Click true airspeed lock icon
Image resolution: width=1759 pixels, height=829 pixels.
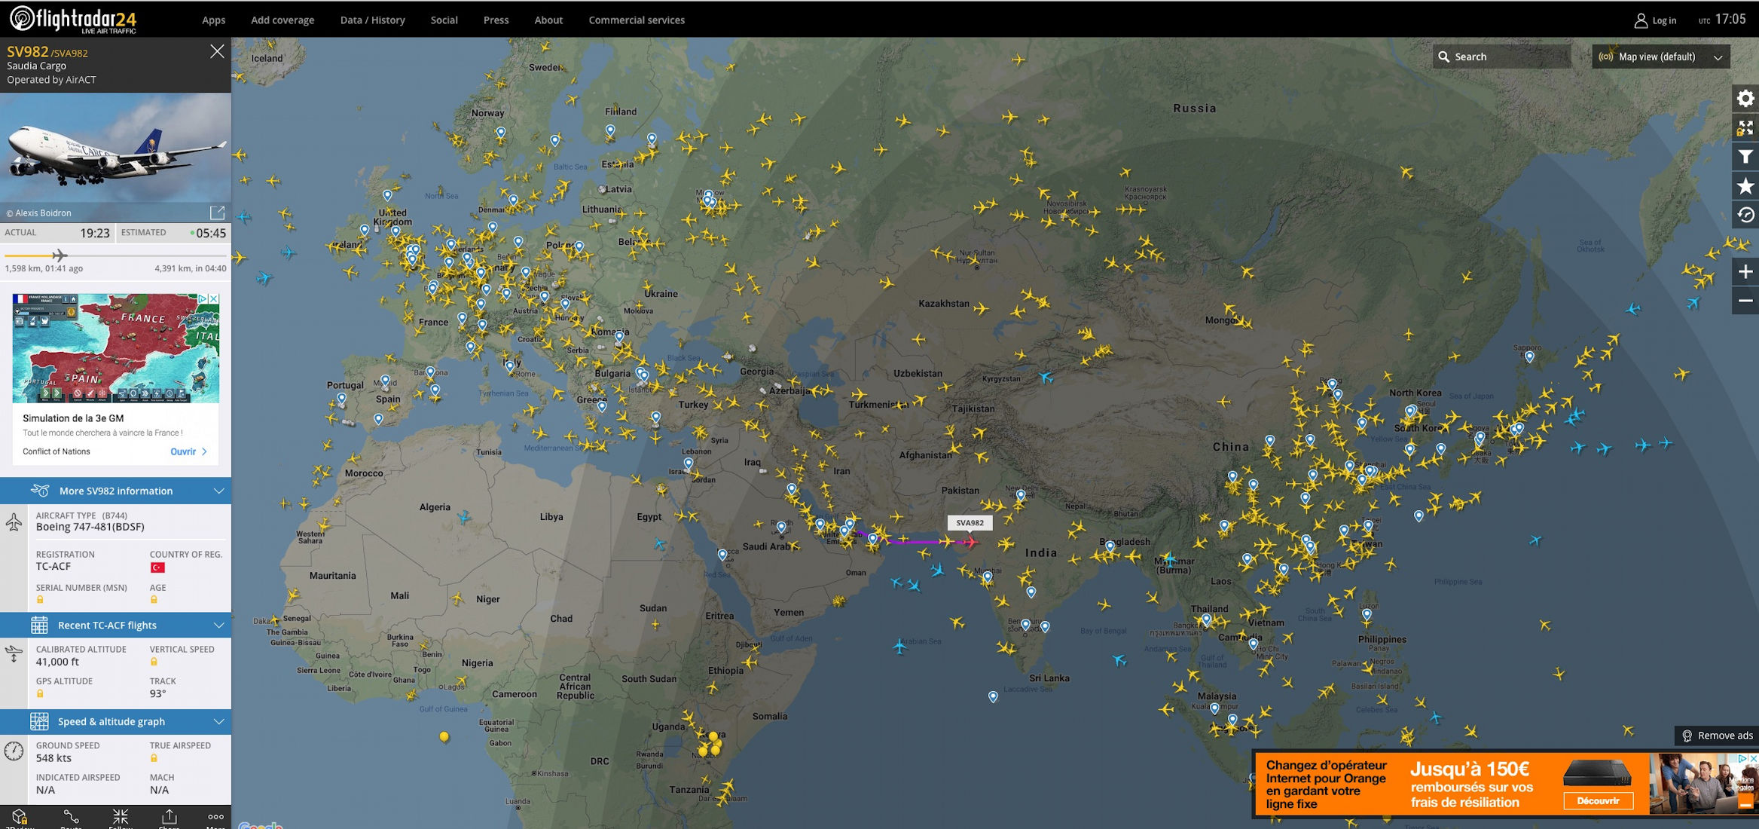coord(154,758)
